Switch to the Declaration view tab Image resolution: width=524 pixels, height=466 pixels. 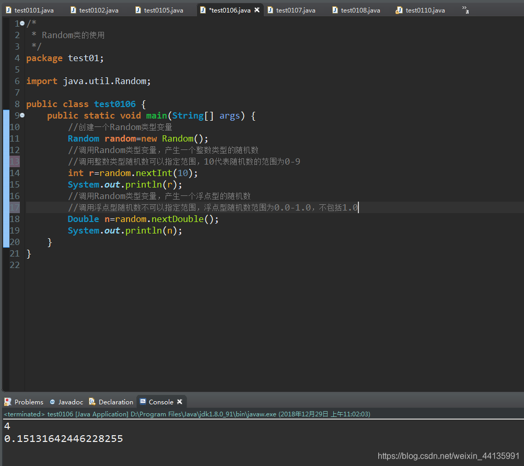(115, 402)
